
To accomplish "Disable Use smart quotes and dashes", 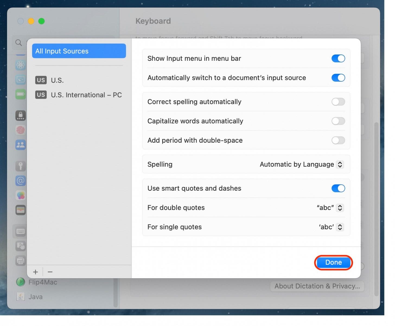I will [338, 188].
